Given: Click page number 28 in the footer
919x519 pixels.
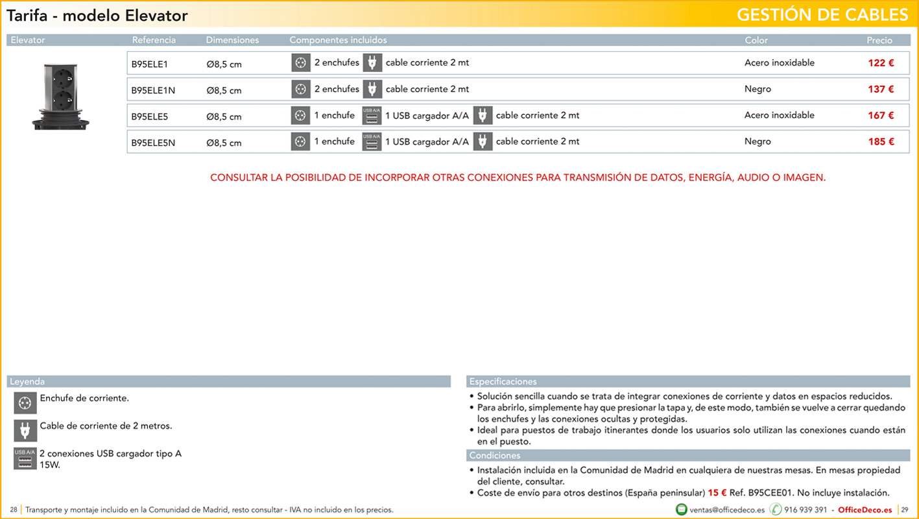Looking at the screenshot, I should click(14, 510).
